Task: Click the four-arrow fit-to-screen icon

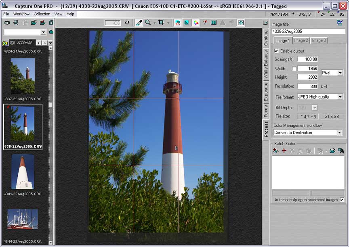Action: coord(241,23)
